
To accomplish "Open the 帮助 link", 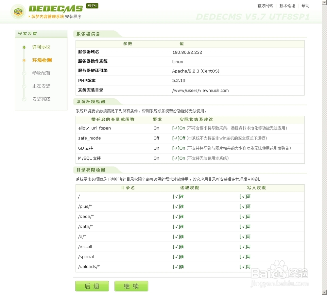I will (x=305, y=6).
